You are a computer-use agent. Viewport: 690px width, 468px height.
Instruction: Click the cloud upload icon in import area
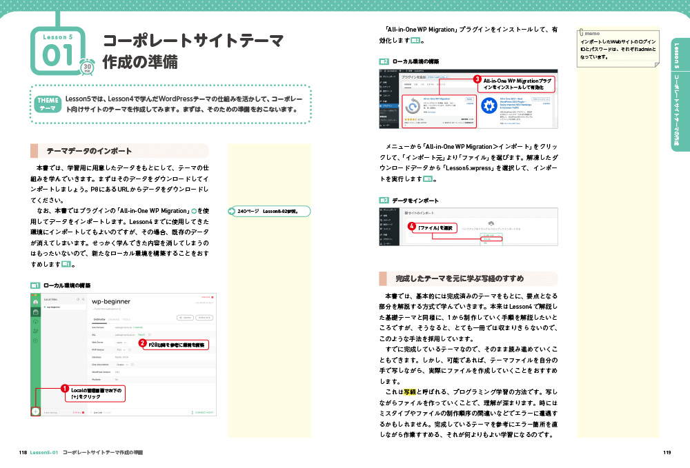[x=491, y=224]
